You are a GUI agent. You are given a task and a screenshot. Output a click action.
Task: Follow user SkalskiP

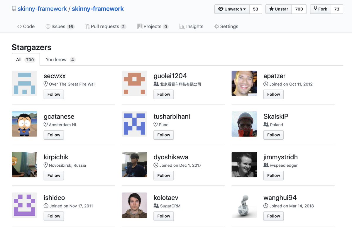(274, 135)
